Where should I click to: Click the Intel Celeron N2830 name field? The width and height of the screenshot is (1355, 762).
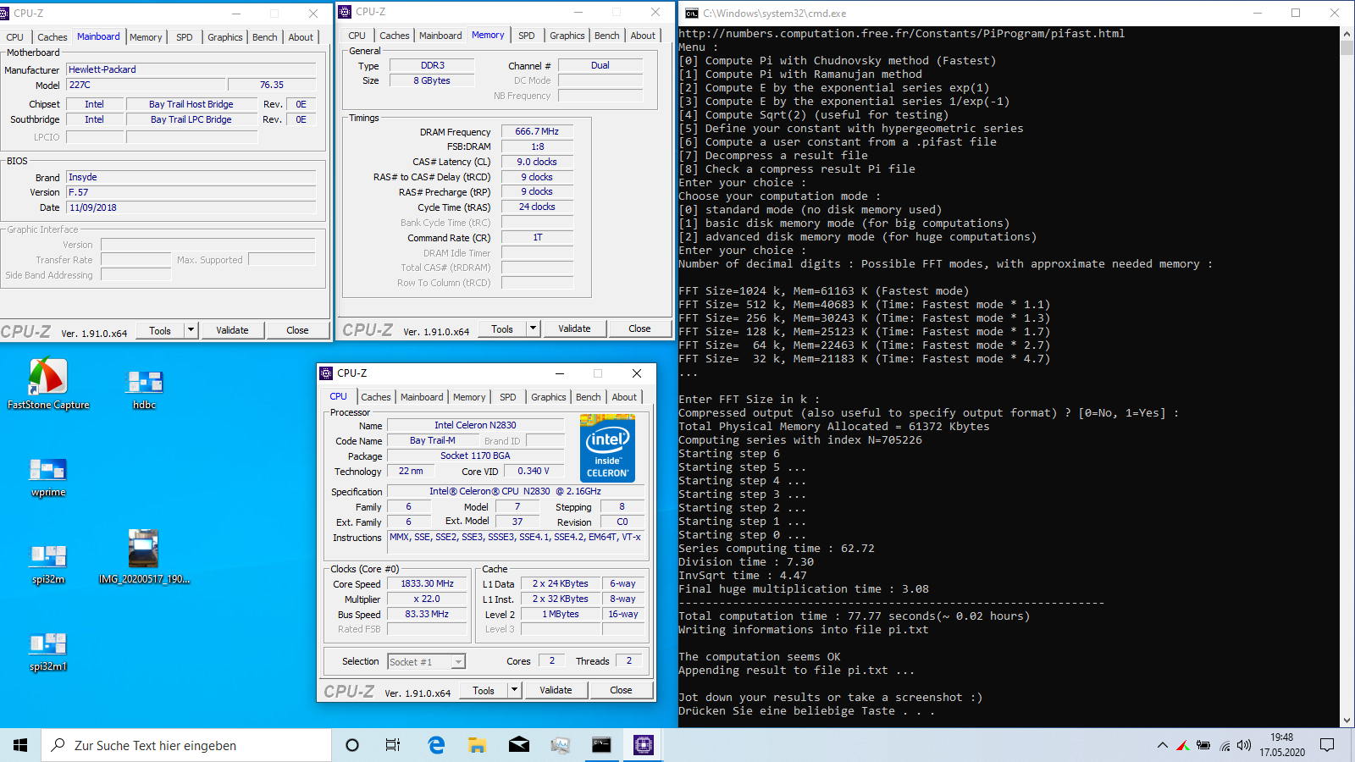point(475,425)
